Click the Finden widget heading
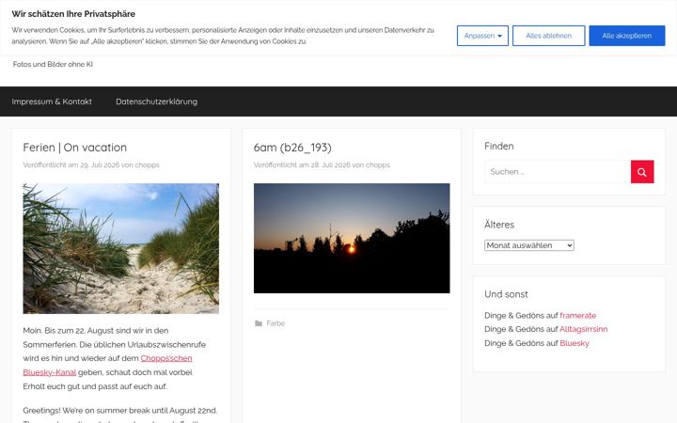This screenshot has width=677, height=423. point(498,147)
